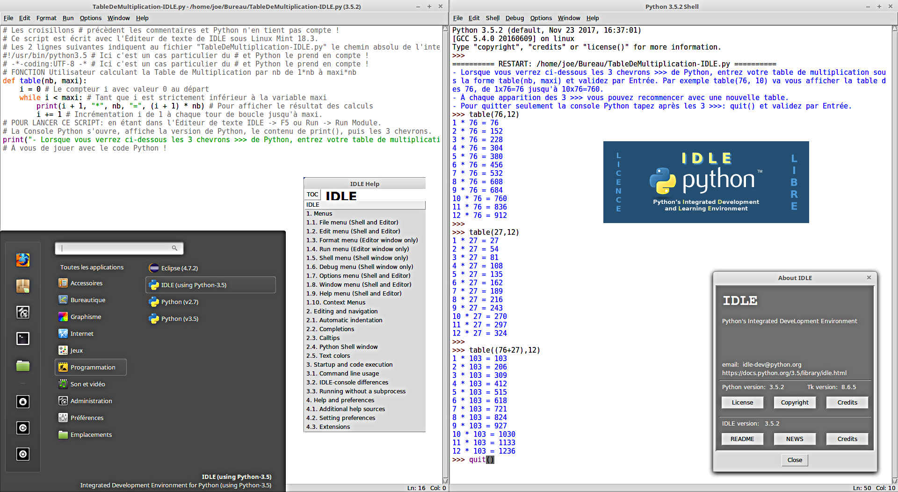Jump to '1.6. Debug menu (Shell window only)'
Viewport: 898px width, 492px height.
[360, 267]
